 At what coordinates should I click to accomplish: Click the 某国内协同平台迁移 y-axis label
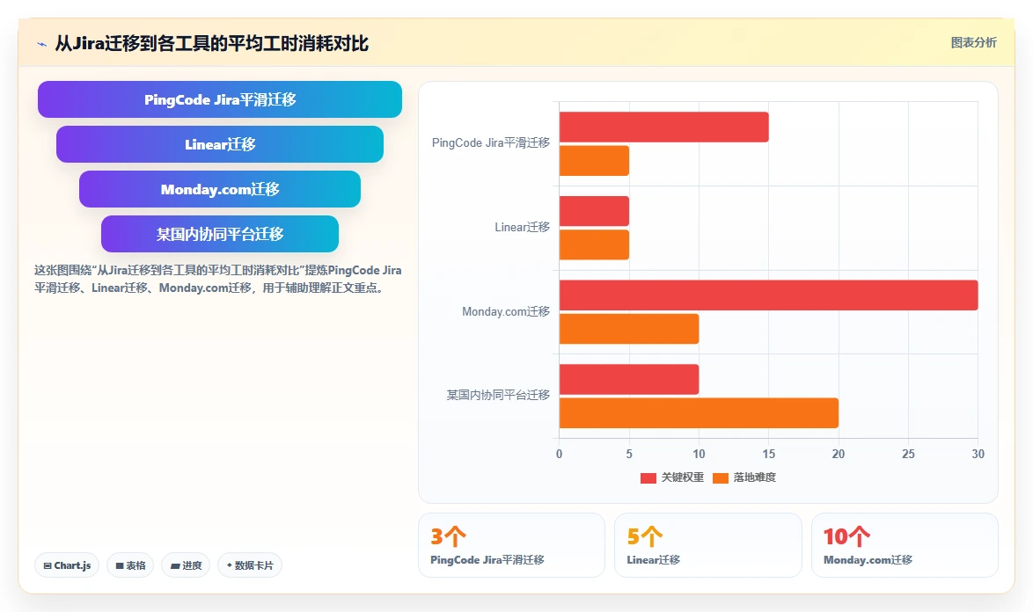(x=498, y=395)
